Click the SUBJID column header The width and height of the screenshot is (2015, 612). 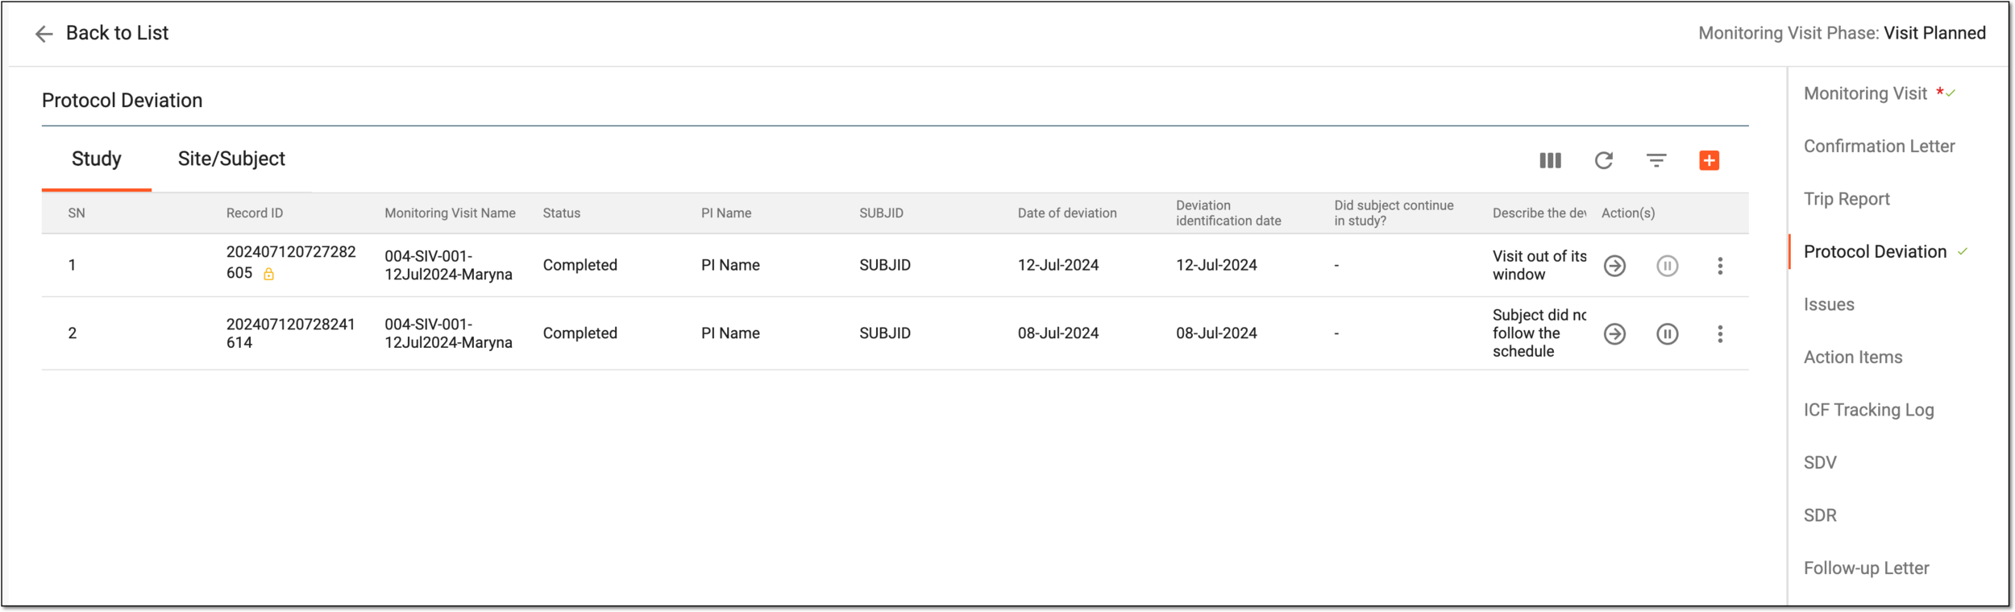click(881, 213)
